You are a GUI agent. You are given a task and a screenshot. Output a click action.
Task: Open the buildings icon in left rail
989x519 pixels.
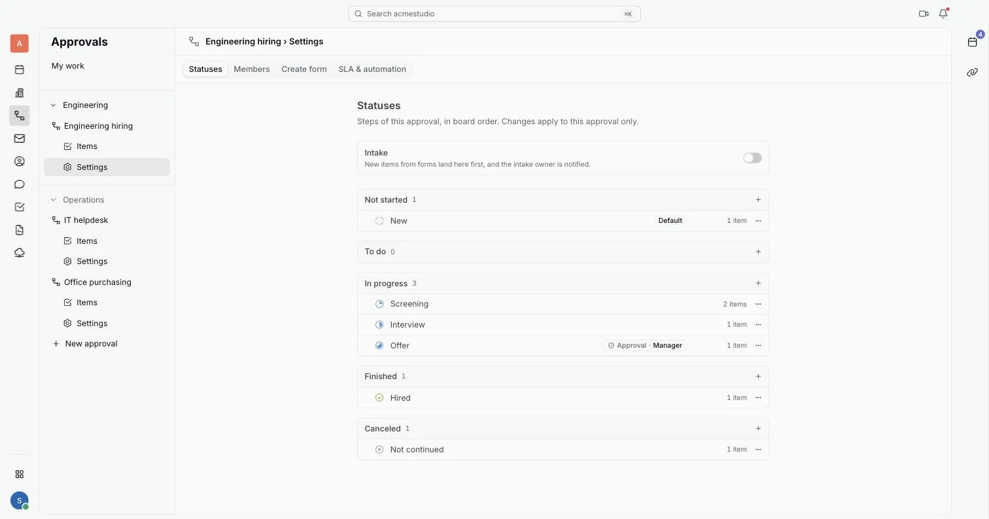coord(20,93)
